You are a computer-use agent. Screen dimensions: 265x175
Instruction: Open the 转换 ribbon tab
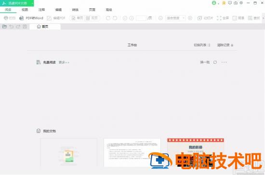click(75, 10)
